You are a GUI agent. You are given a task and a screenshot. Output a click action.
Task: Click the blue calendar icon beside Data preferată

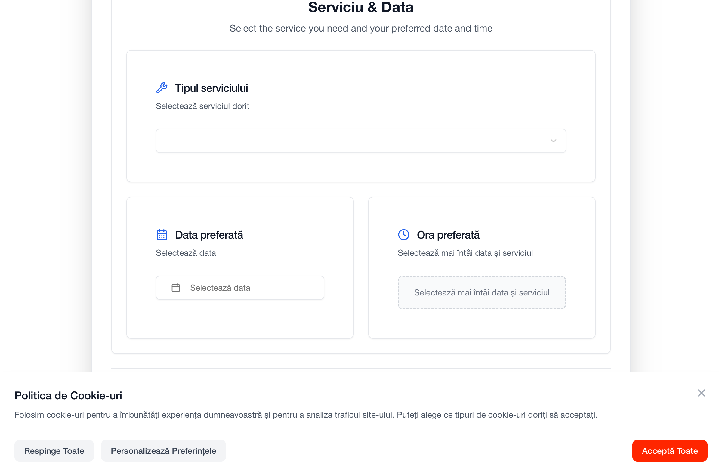click(x=162, y=235)
